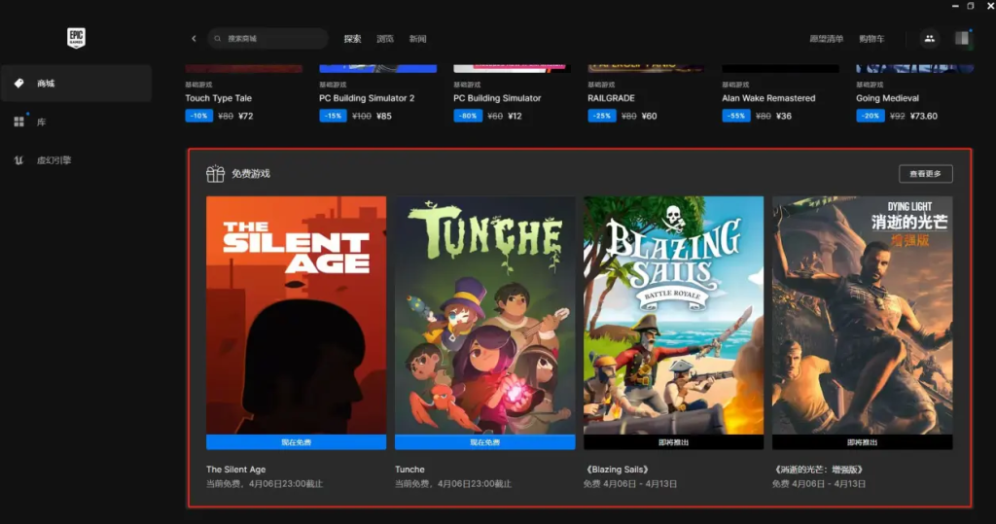Click The Silent Age title text
This screenshot has height=524, width=996.
(x=235, y=470)
